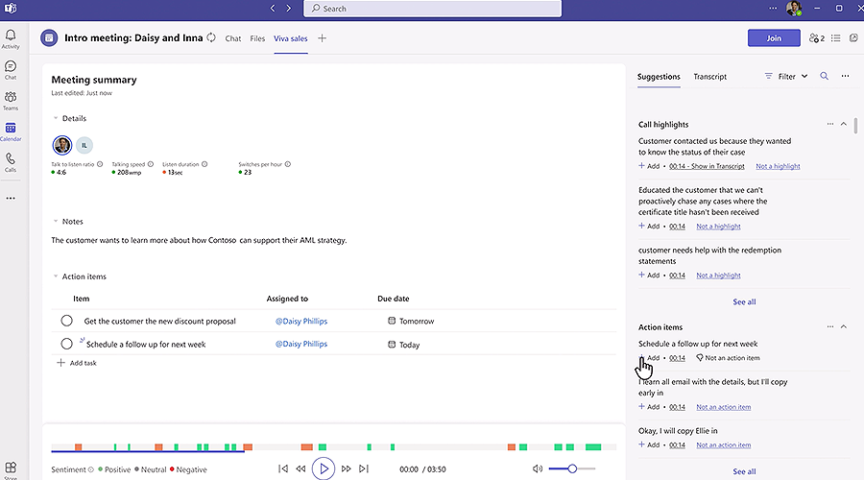Open the pop-out chat icon near Join

coord(853,38)
